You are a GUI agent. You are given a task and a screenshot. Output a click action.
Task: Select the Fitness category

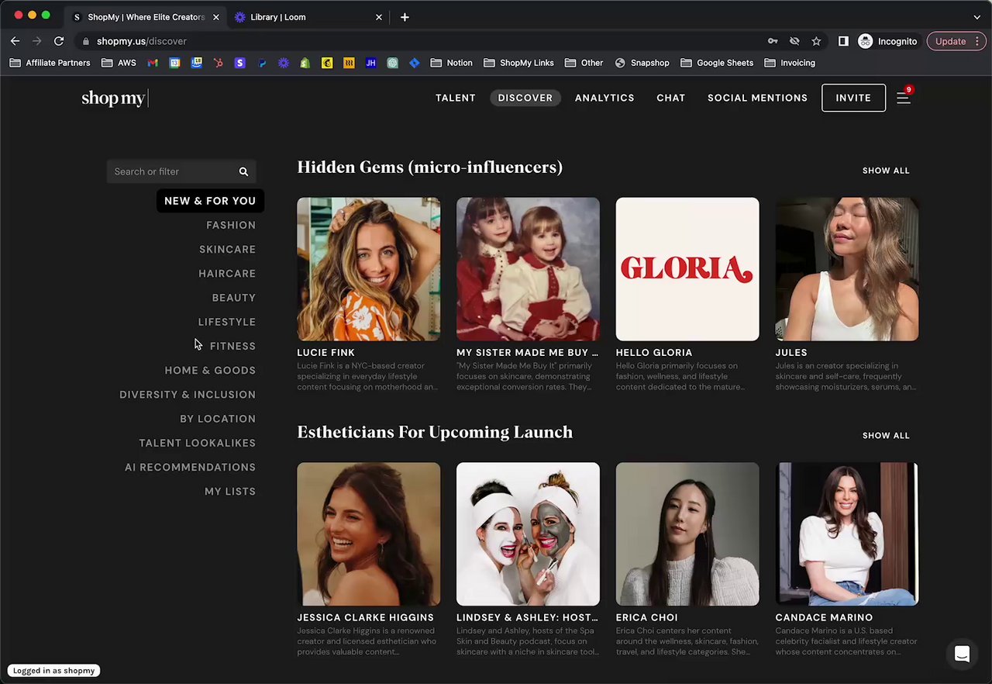pos(232,346)
